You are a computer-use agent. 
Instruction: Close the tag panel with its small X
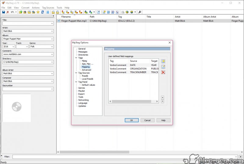tap(53, 16)
